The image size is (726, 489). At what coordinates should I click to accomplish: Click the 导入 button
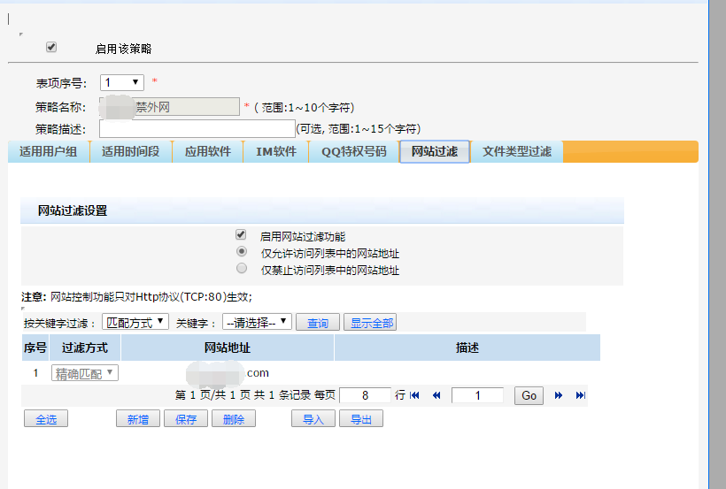pyautogui.click(x=313, y=418)
